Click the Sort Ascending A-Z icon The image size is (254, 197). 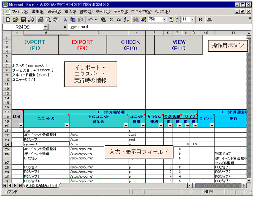point(126,19)
